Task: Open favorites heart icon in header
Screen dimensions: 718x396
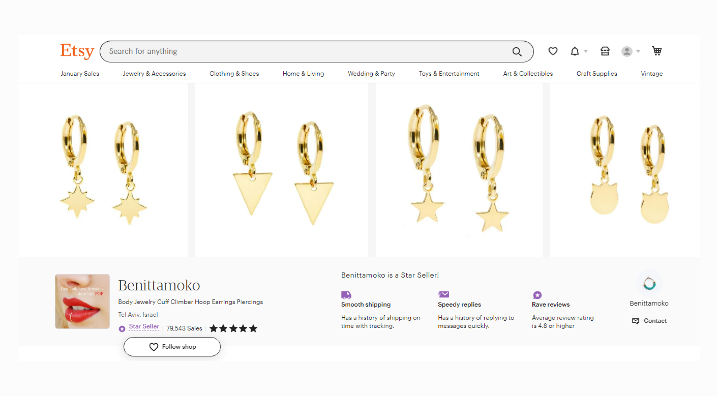Action: pos(553,51)
